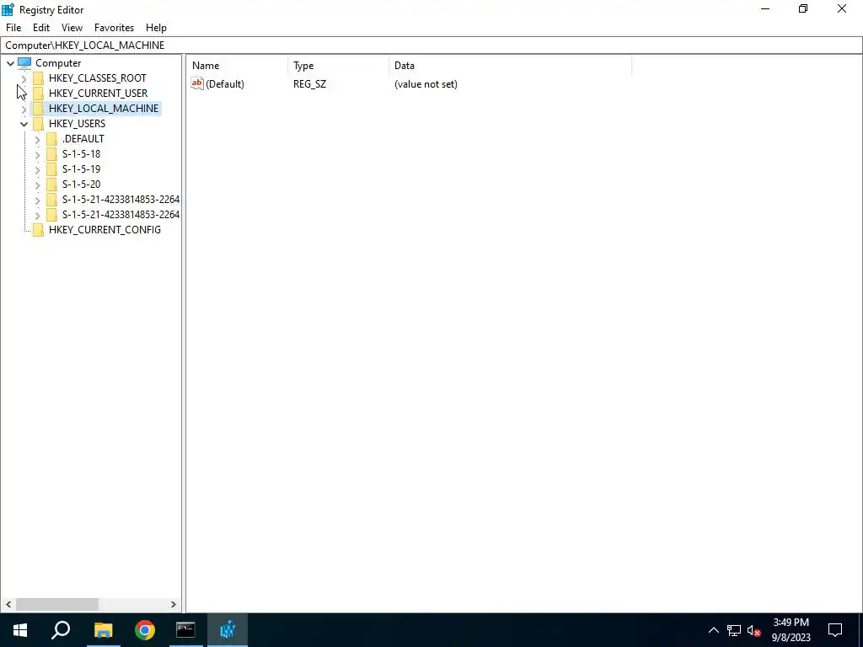The width and height of the screenshot is (863, 647).
Task: Select the HKEY_USERS label
Action: pyautogui.click(x=77, y=123)
